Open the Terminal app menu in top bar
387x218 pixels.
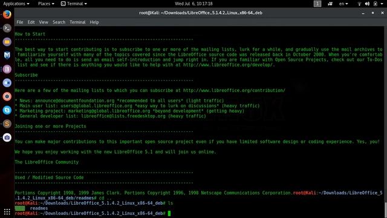pos(74,4)
